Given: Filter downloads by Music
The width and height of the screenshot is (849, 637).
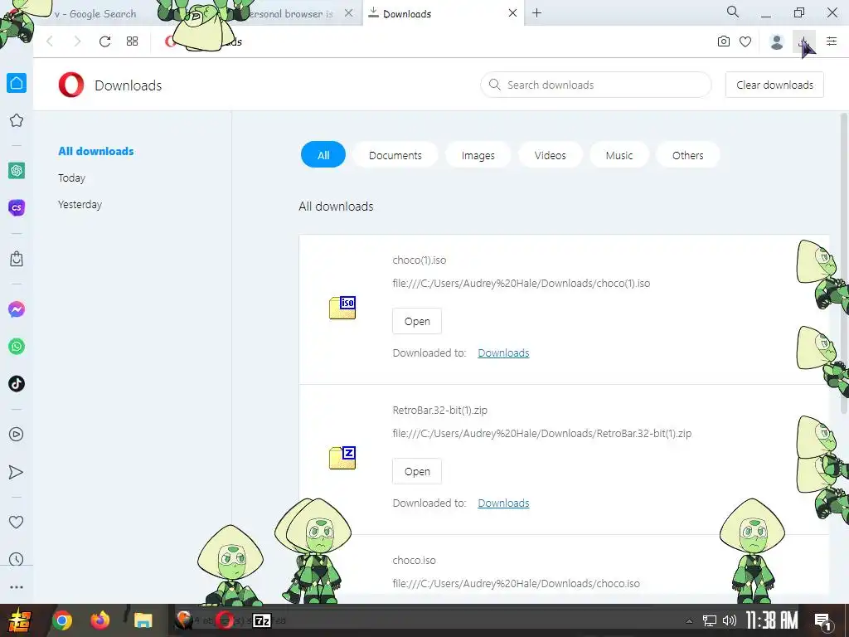Looking at the screenshot, I should point(619,155).
